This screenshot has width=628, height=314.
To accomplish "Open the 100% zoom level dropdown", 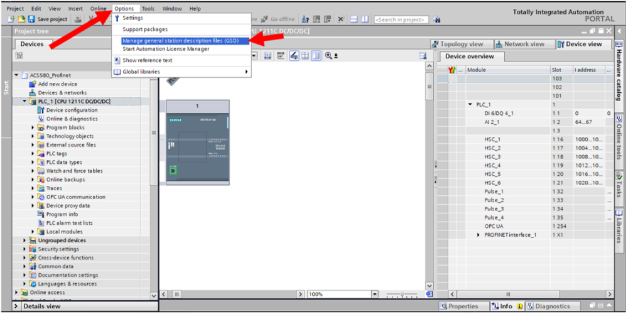I will pos(375,295).
